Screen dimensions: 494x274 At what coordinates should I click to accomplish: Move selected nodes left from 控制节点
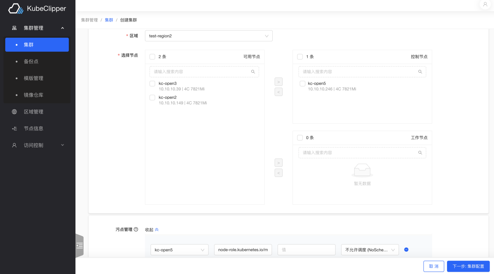(279, 92)
